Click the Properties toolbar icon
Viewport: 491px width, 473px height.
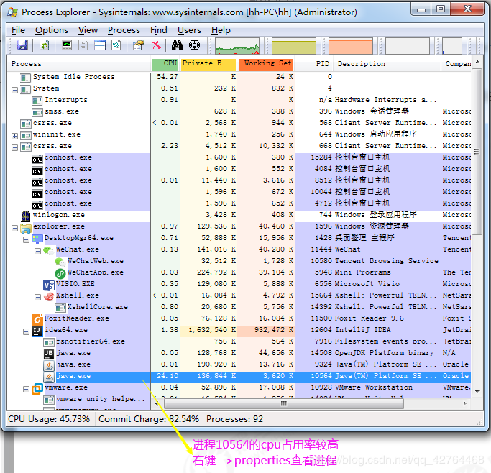139,45
